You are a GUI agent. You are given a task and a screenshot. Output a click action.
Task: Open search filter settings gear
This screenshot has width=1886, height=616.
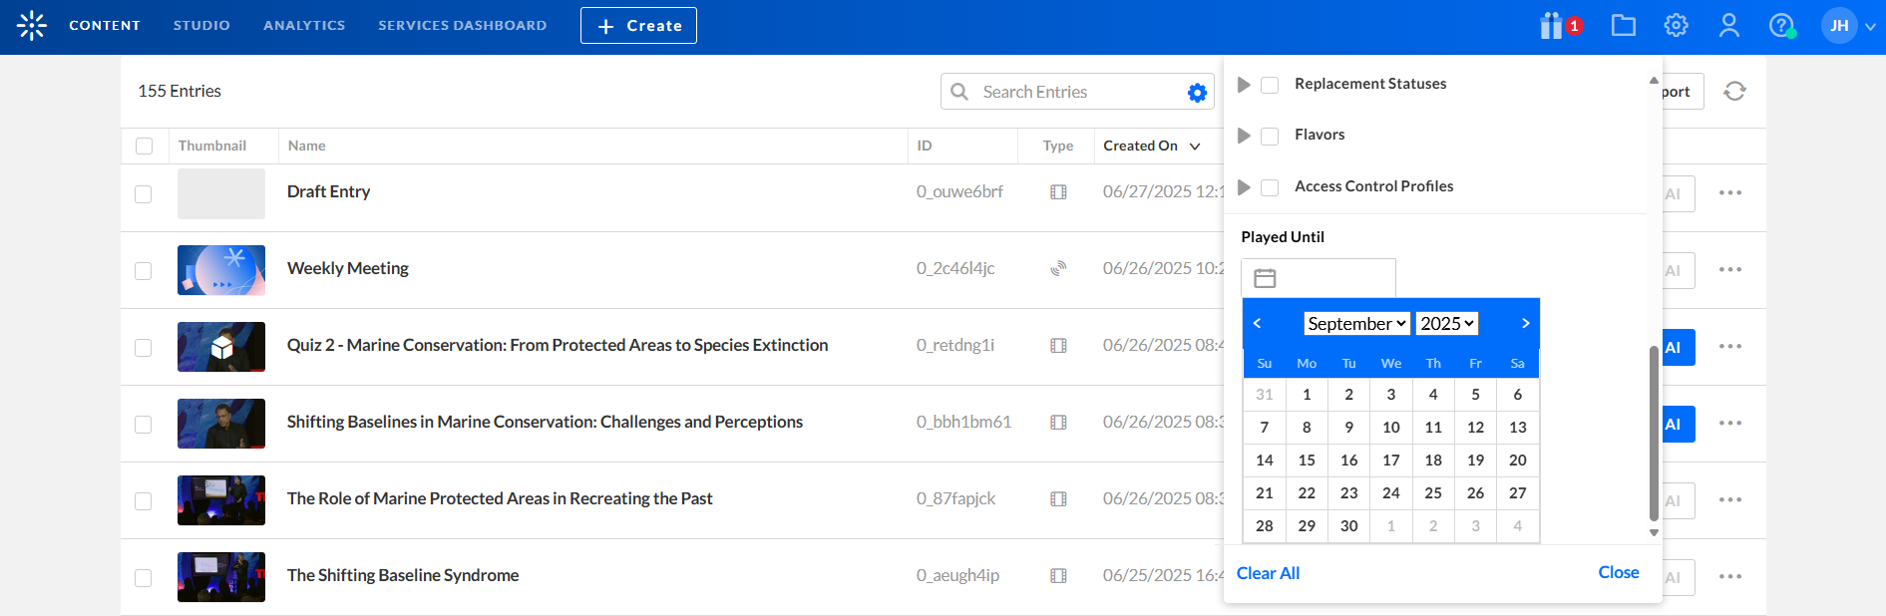1197,93
